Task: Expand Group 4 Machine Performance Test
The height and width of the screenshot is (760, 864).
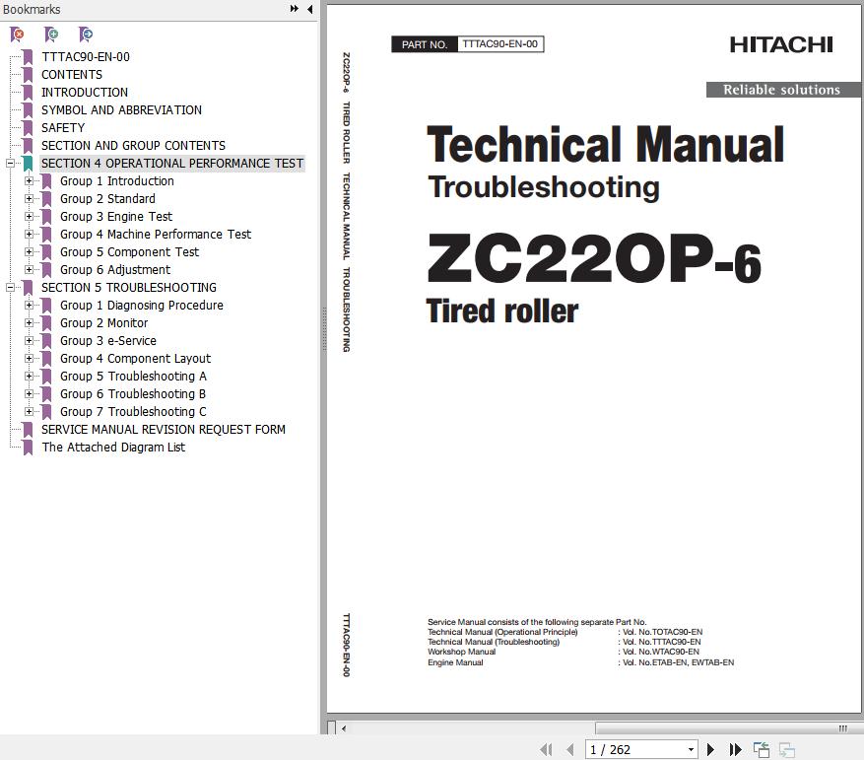Action: click(x=29, y=235)
